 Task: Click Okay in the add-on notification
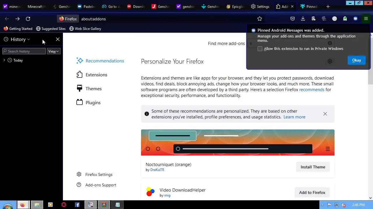pyautogui.click(x=357, y=60)
